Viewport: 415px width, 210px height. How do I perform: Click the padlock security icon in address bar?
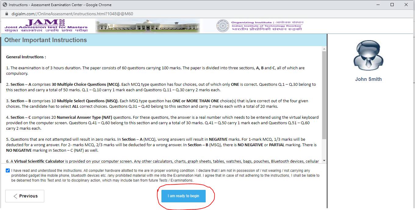click(6, 14)
